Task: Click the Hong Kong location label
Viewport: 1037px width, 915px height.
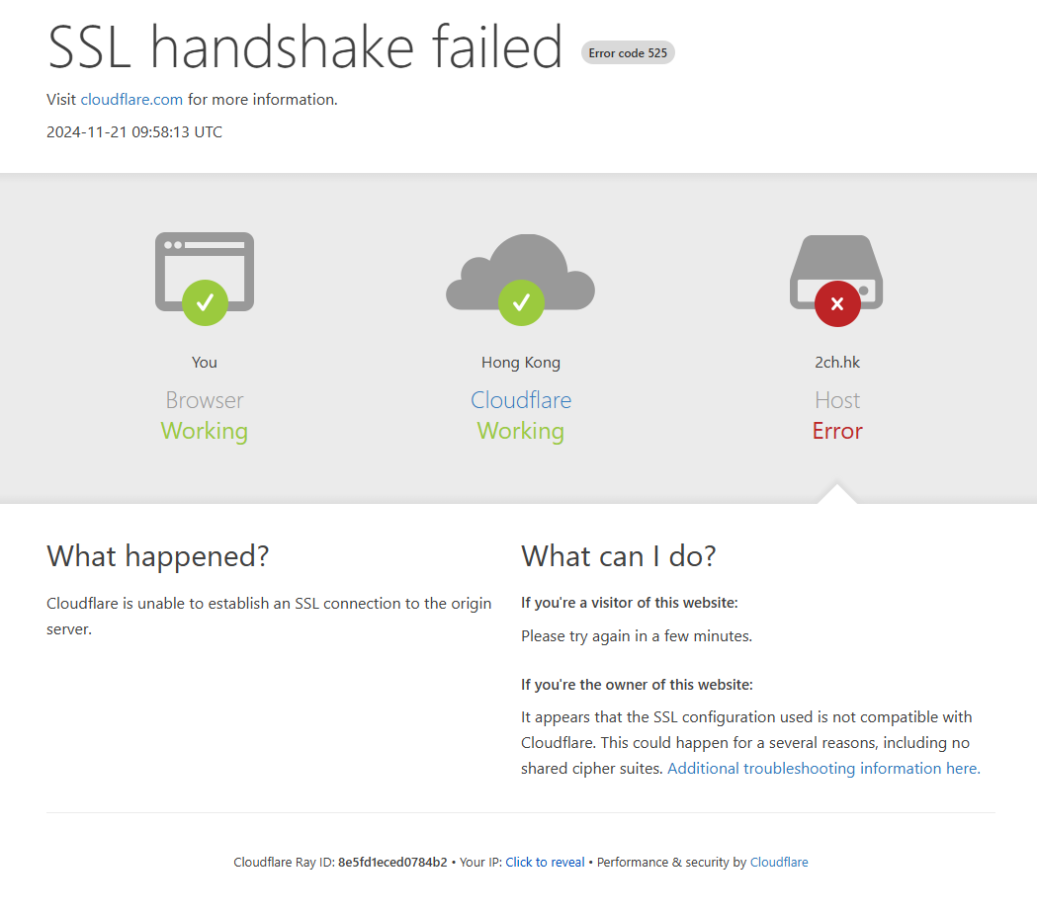Action: pyautogui.click(x=521, y=363)
